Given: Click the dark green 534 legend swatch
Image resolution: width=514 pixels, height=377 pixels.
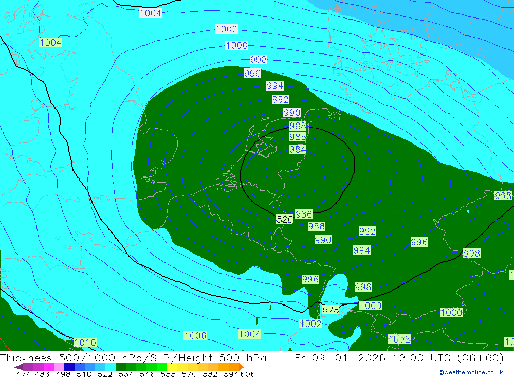Looking at the screenshot, I should [x=121, y=367].
